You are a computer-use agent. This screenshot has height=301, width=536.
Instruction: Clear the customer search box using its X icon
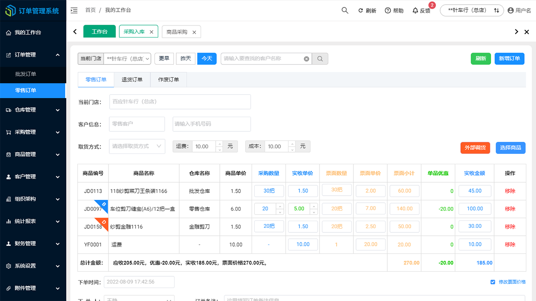pyautogui.click(x=306, y=59)
